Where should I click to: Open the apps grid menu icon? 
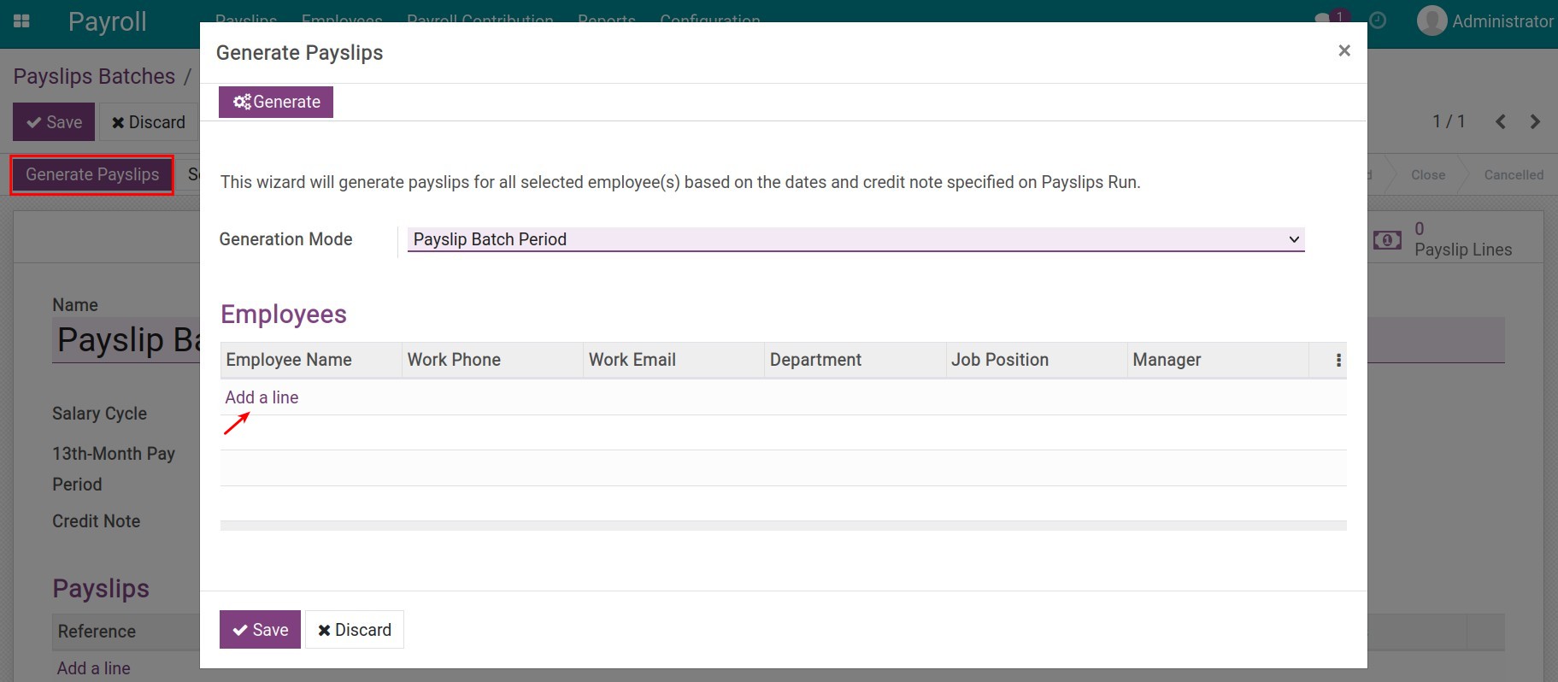[x=22, y=21]
